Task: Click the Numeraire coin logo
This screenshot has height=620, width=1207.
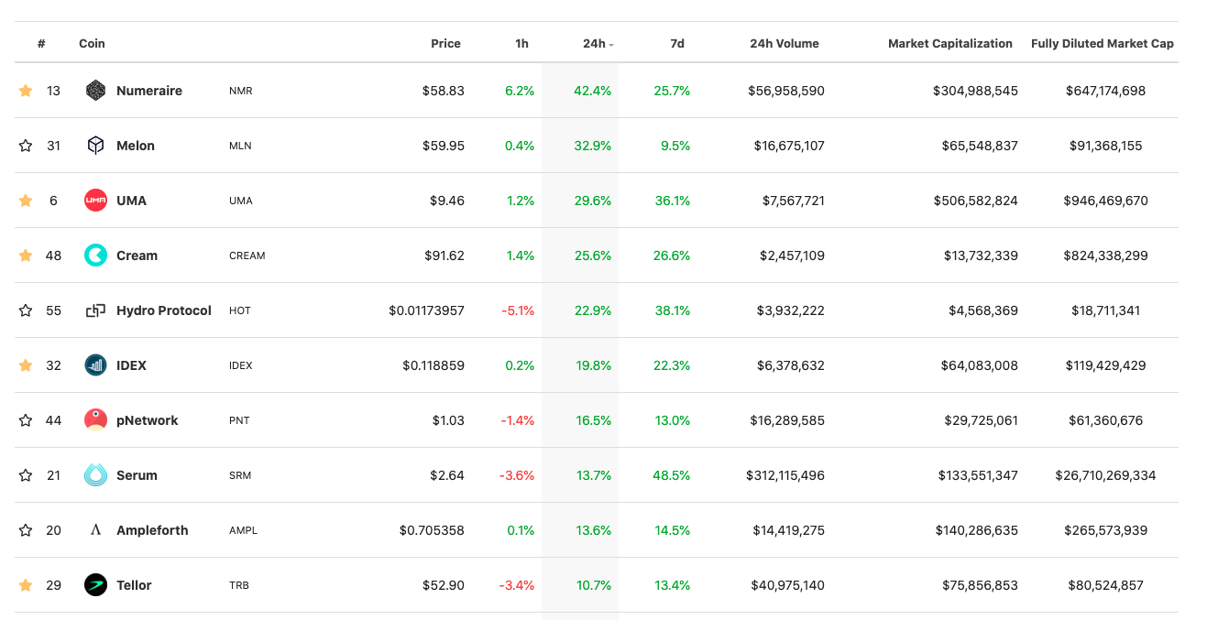Action: pyautogui.click(x=95, y=91)
